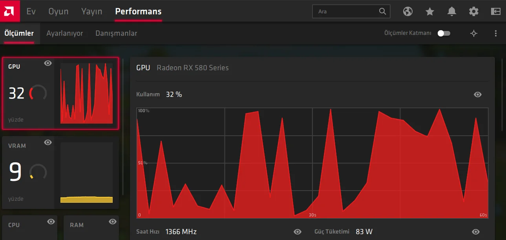Toggle GPU card visibility eye
Image resolution: width=506 pixels, height=240 pixels.
click(48, 63)
